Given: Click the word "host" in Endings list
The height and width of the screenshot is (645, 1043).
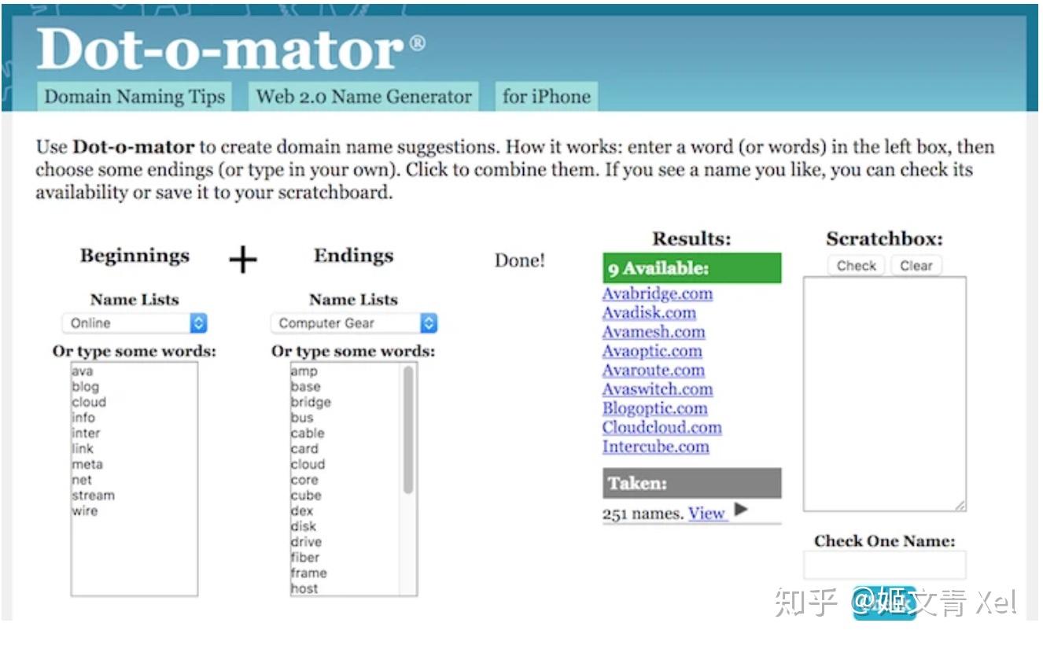Looking at the screenshot, I should pyautogui.click(x=304, y=588).
